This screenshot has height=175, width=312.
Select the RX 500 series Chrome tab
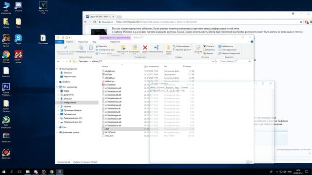(100, 17)
